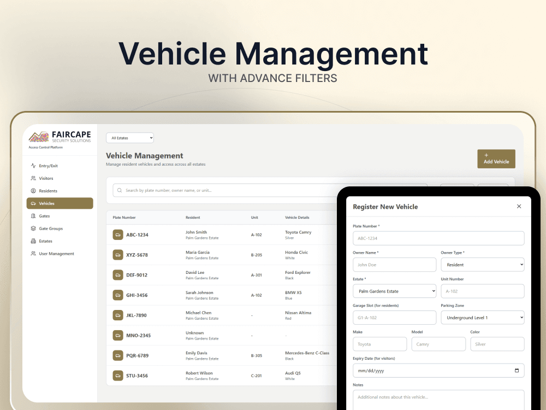This screenshot has width=546, height=410.
Task: Click the Plate Number input field
Action: (x=438, y=238)
